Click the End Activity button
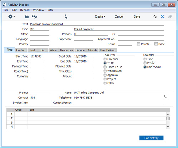The height and width of the screenshot is (148, 178). (x=152, y=138)
